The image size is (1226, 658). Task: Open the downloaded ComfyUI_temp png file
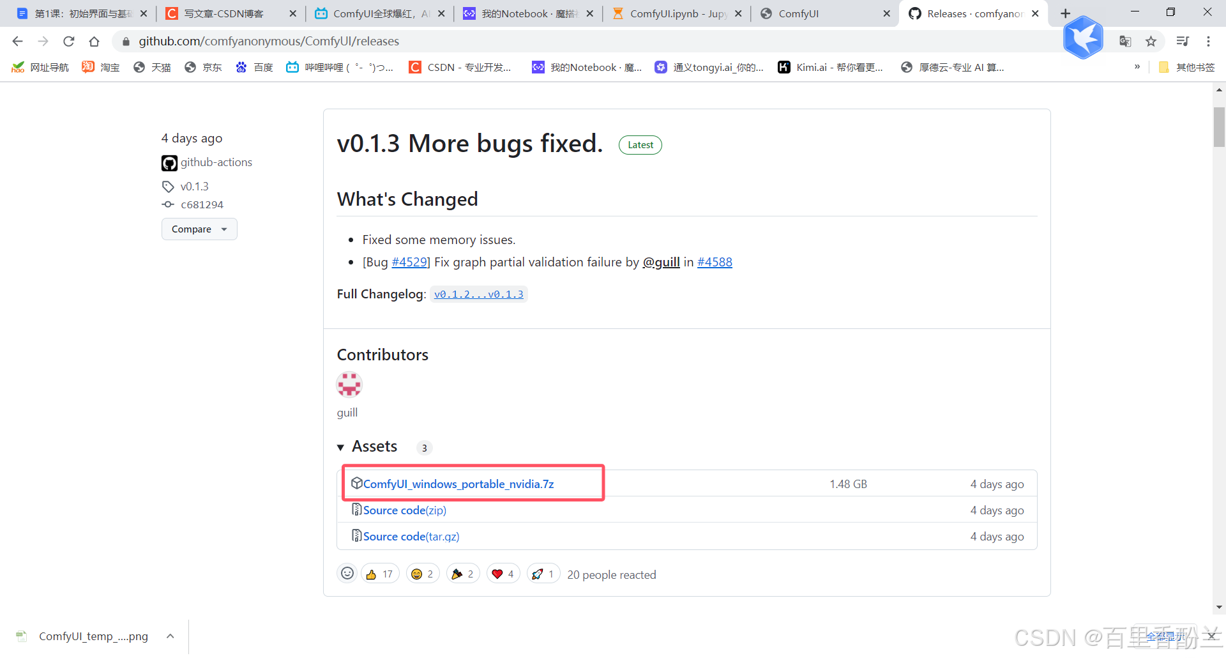pos(93,636)
